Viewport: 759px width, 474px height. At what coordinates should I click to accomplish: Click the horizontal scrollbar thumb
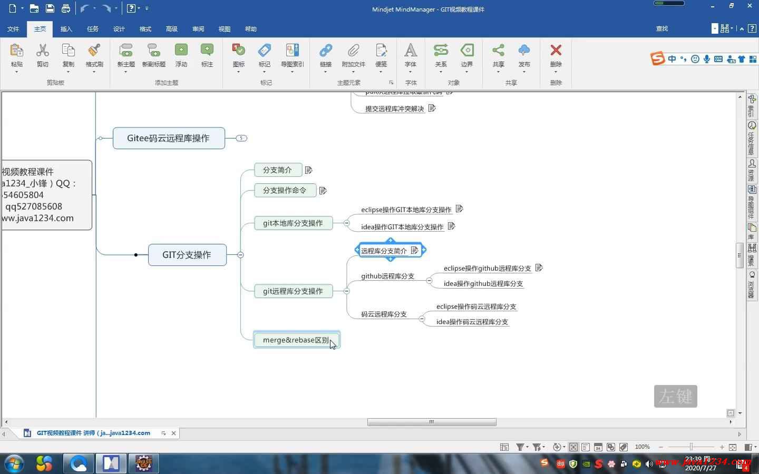click(431, 422)
